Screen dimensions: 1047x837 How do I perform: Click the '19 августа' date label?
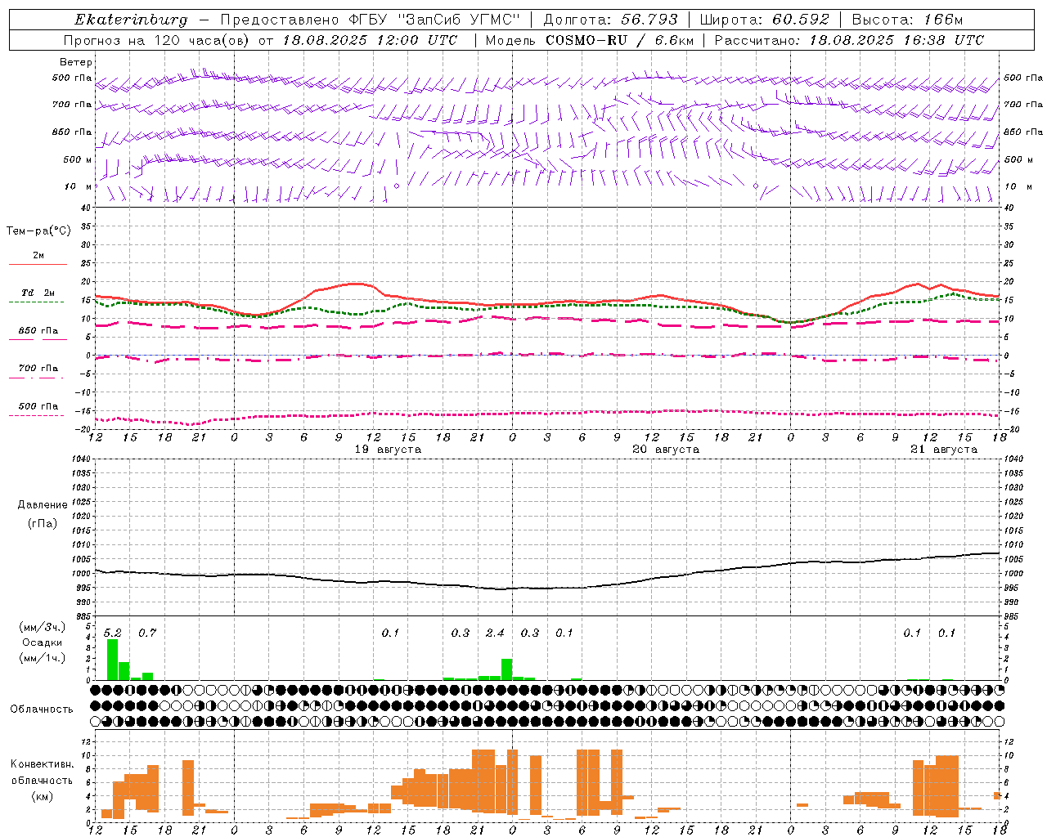(388, 450)
